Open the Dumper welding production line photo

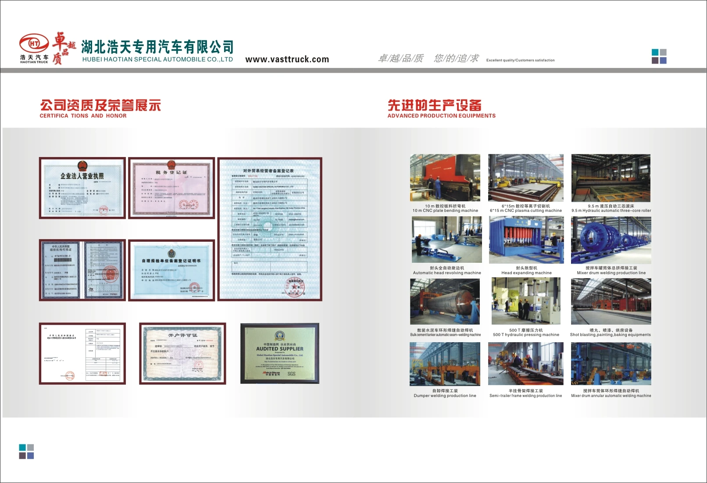click(445, 364)
